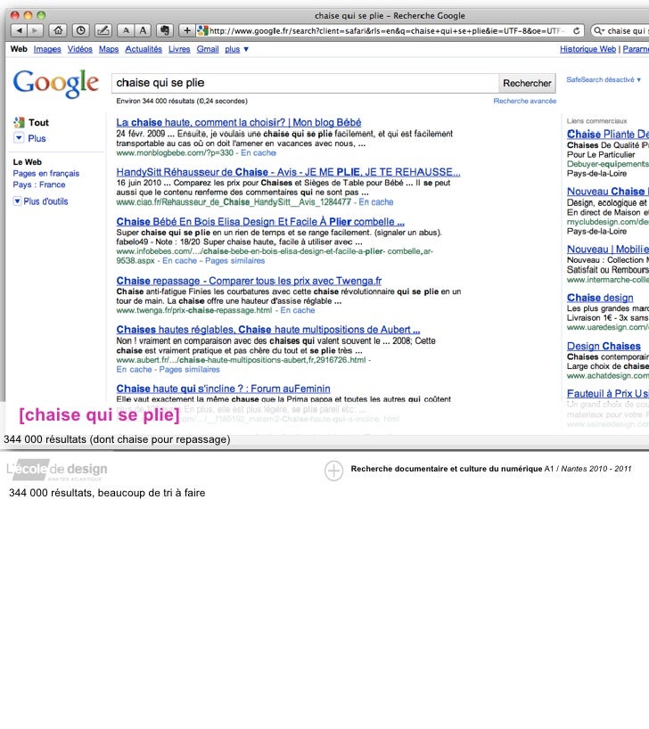
Task: Click the edit/pencil toolbar icon
Action: (x=103, y=30)
